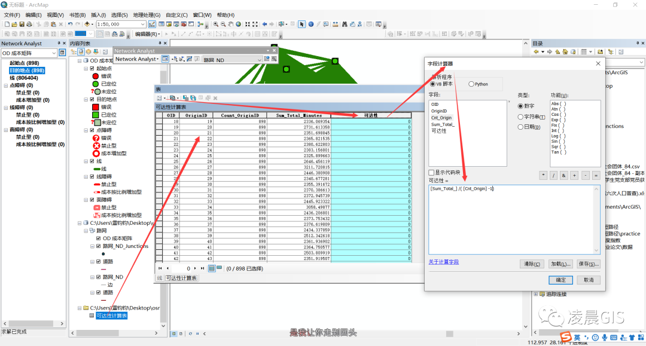Click the Create Network Location tool
646x346 pixels.
click(175, 59)
